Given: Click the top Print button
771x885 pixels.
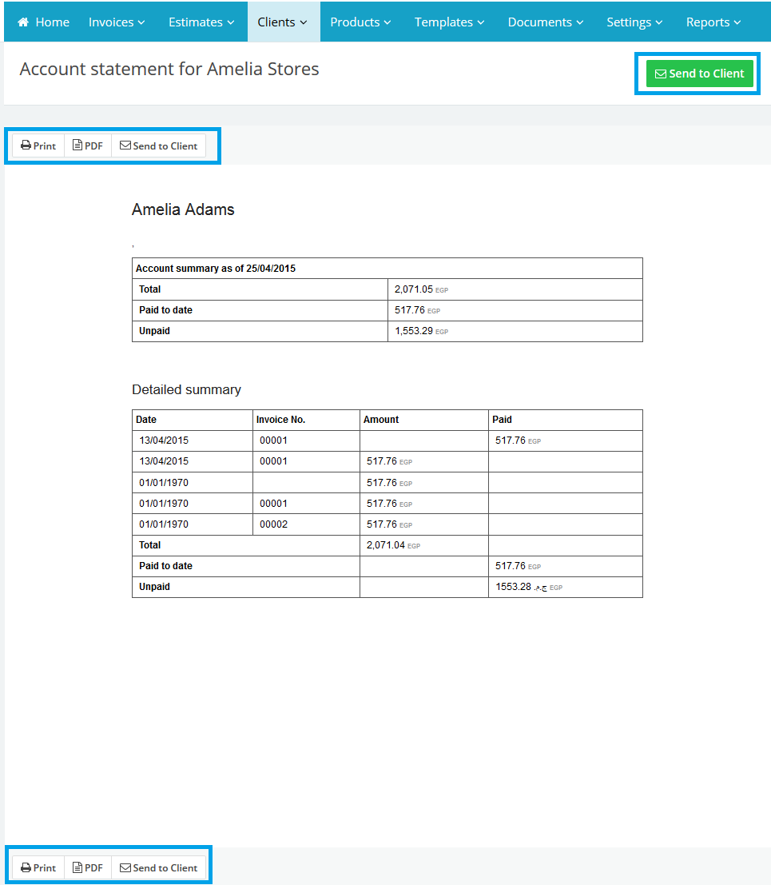Looking at the screenshot, I should (38, 146).
